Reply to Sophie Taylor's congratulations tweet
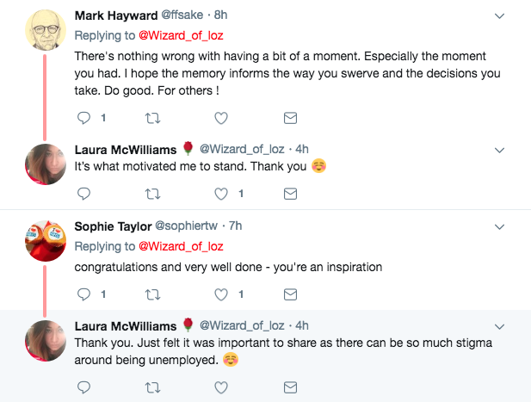The width and height of the screenshot is (531, 402). pos(84,294)
